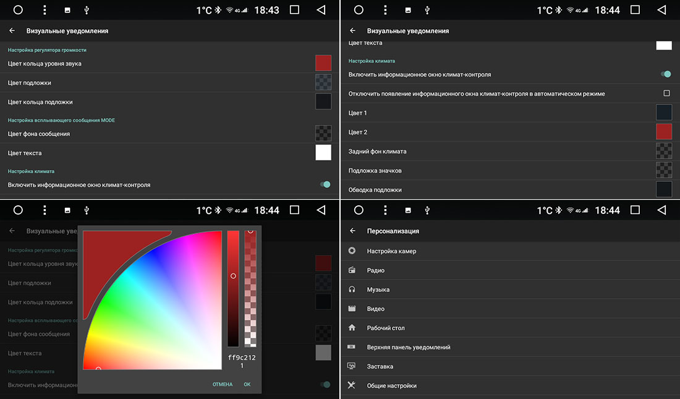
Task: Tap navigation back triangle in screen showing Цвет 1
Action: click(661, 10)
